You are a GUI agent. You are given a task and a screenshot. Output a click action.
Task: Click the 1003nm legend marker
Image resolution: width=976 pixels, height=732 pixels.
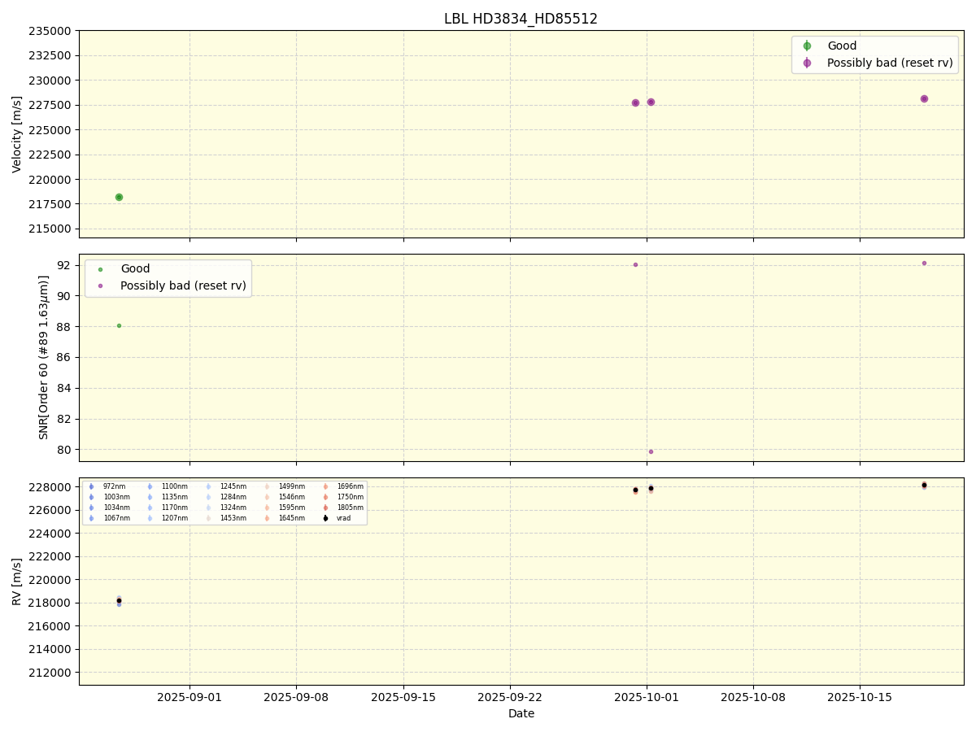91,497
